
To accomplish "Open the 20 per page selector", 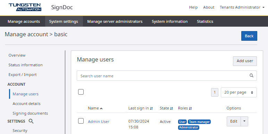I will 238,92.
